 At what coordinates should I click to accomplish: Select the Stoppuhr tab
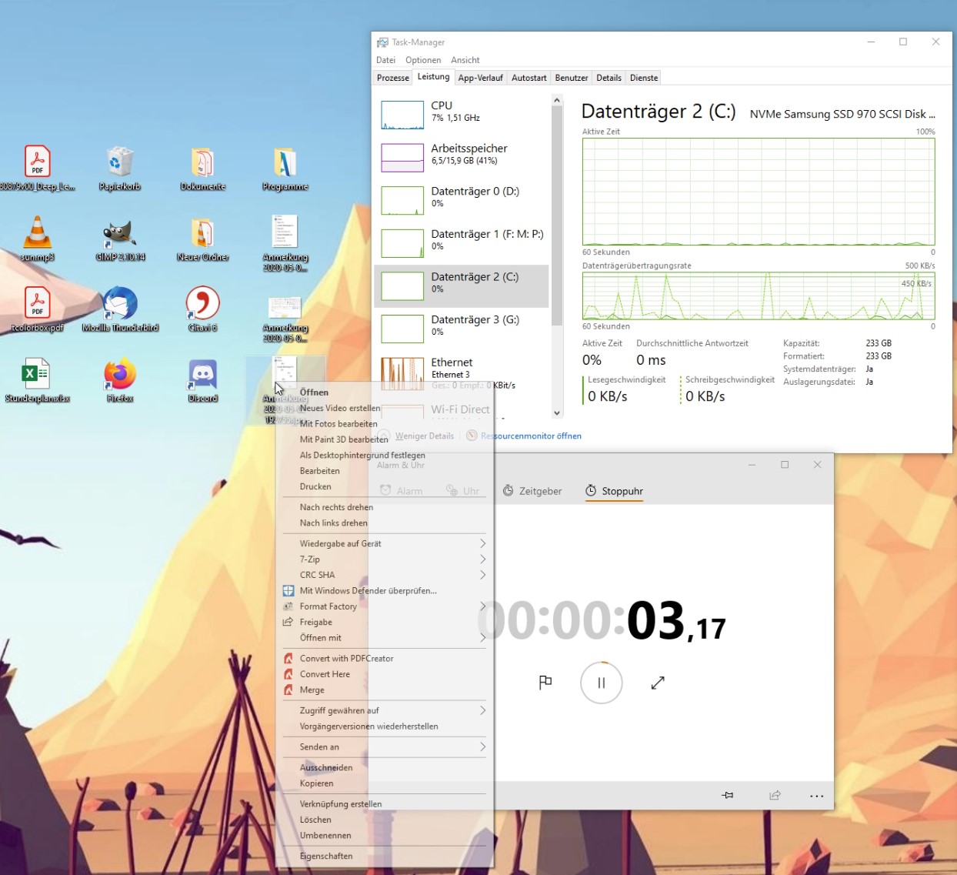[614, 491]
